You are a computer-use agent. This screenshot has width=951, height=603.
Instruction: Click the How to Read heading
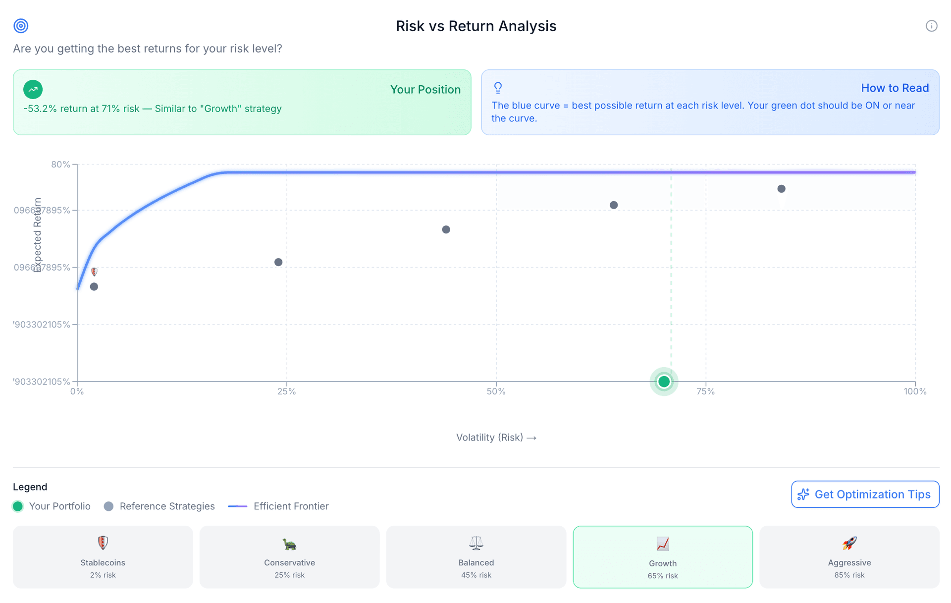pos(895,88)
